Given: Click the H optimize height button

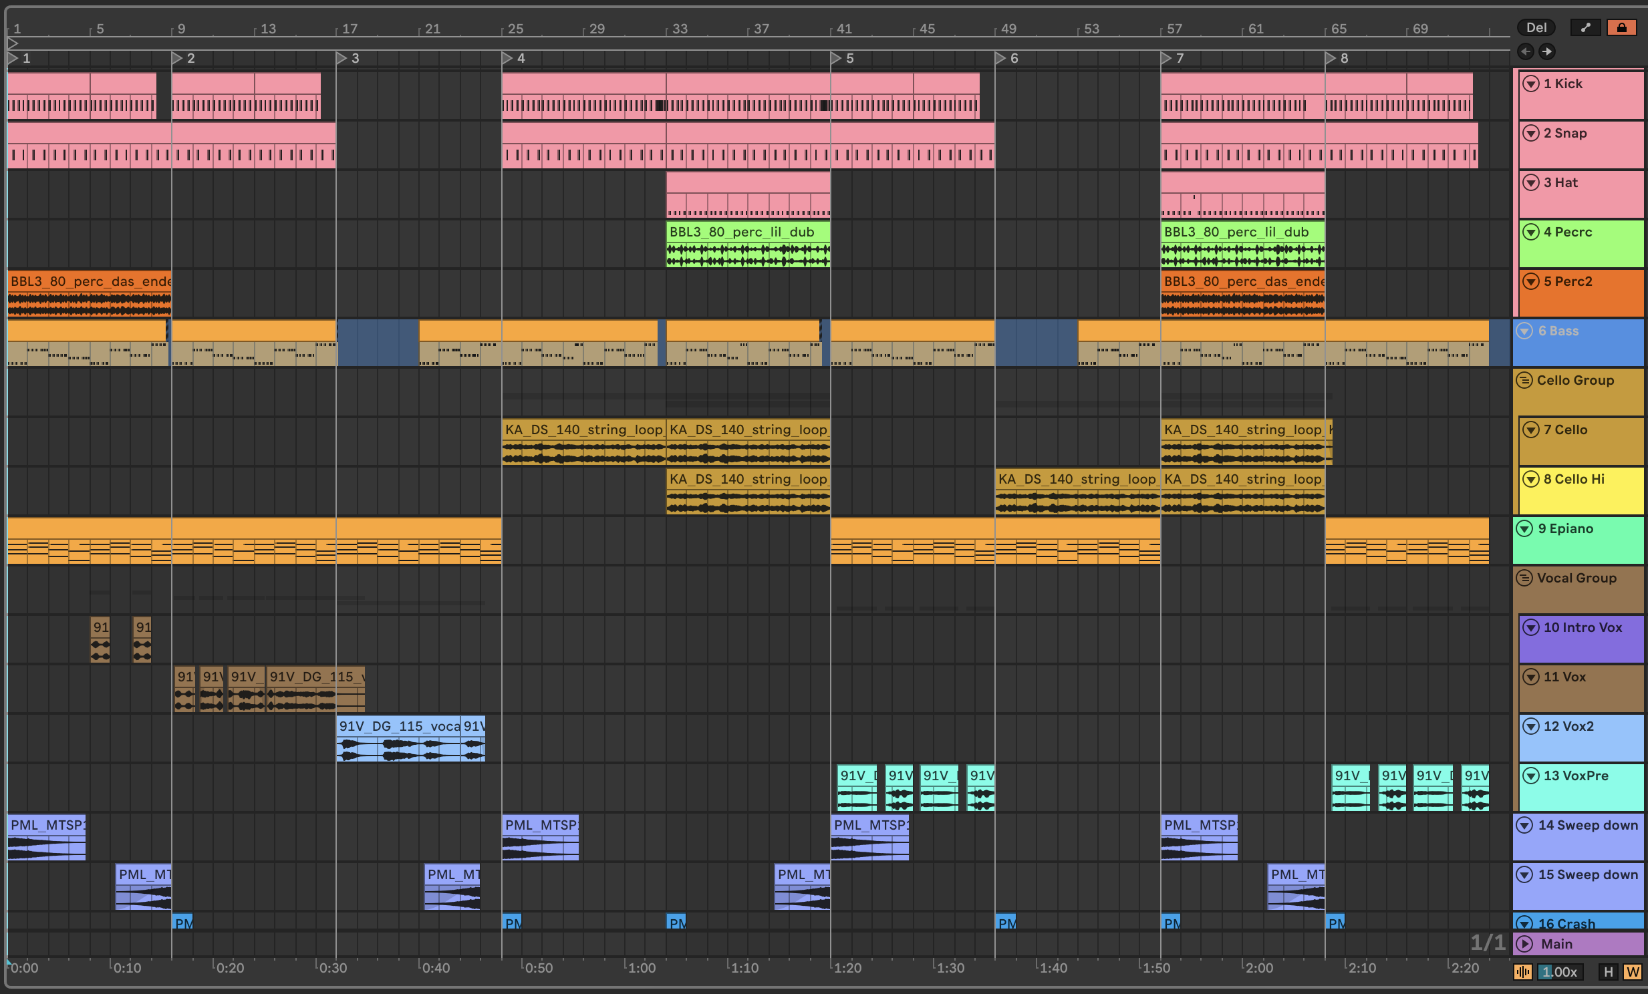Looking at the screenshot, I should (1609, 971).
